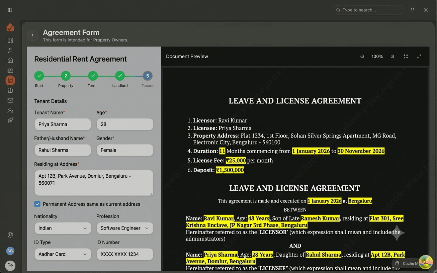Toggle the sidebar panel icon
This screenshot has height=273, width=437.
point(10,10)
